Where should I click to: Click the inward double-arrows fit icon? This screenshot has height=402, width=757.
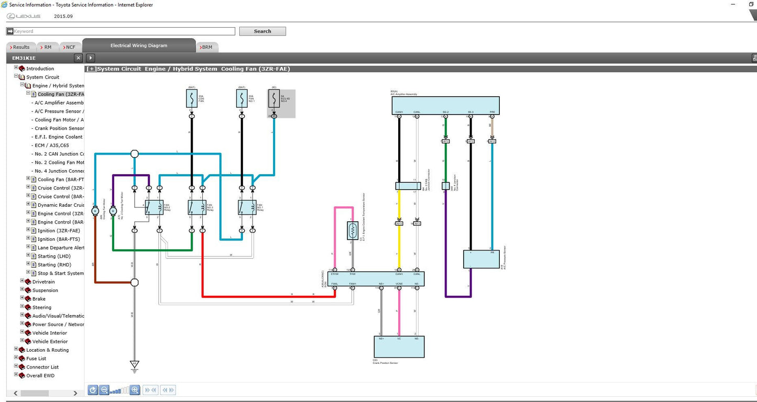tap(150, 390)
